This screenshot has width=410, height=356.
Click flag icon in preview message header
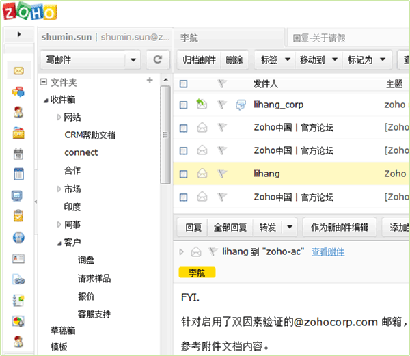(213, 251)
